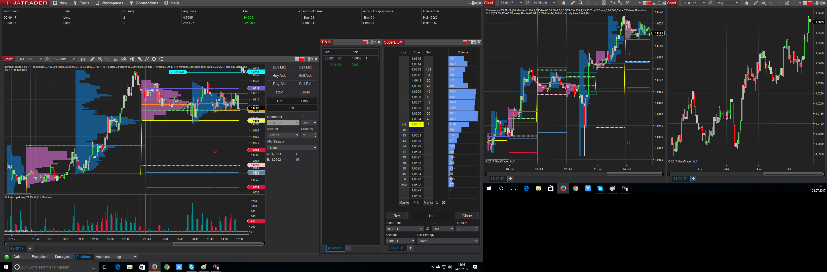Toggle crosshair in the 15 Minute chart

(x=116, y=59)
